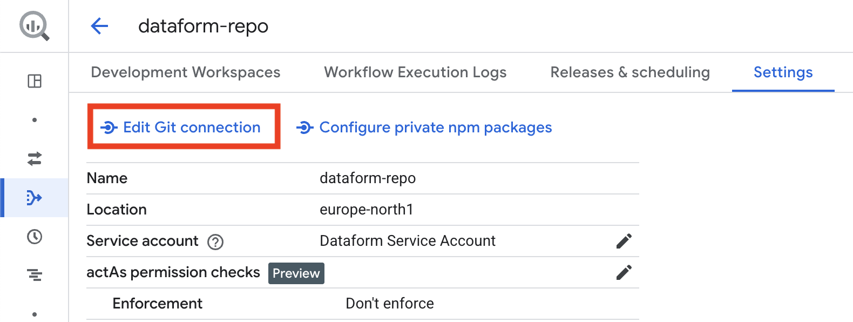Select the Name row label
The image size is (853, 322).
coord(107,178)
